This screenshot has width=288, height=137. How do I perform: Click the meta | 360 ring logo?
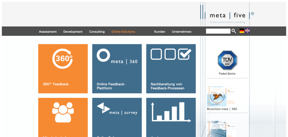[117, 56]
